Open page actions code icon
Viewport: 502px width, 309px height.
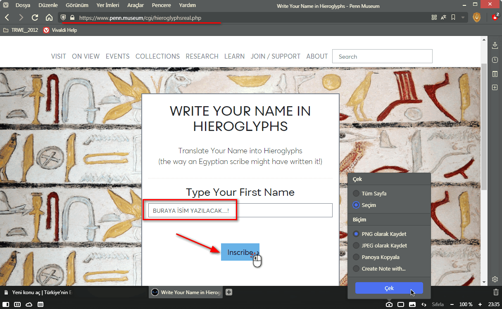[423, 304]
